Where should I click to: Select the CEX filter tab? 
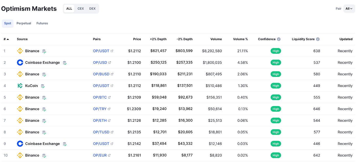point(81,8)
